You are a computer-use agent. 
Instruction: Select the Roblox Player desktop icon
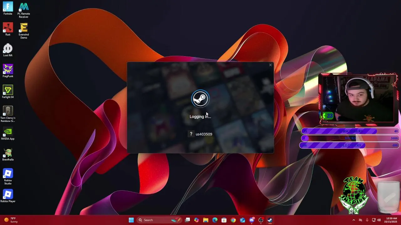(8, 196)
